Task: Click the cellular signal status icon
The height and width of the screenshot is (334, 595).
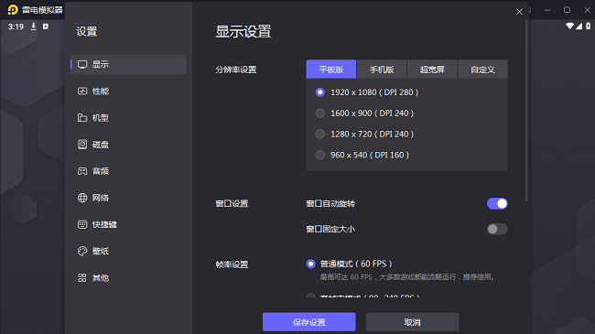Action: click(x=579, y=26)
